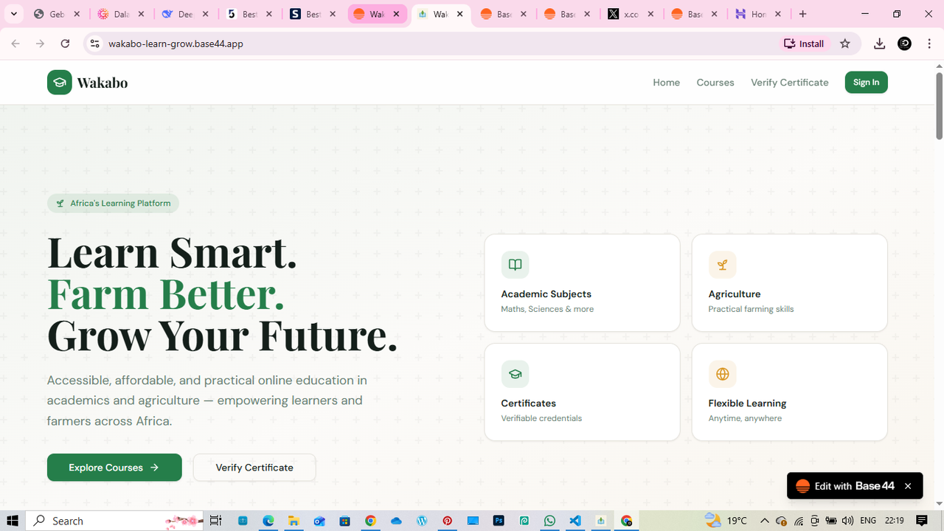The height and width of the screenshot is (531, 944).
Task: Open File Explorer from the taskbar
Action: pos(294,521)
